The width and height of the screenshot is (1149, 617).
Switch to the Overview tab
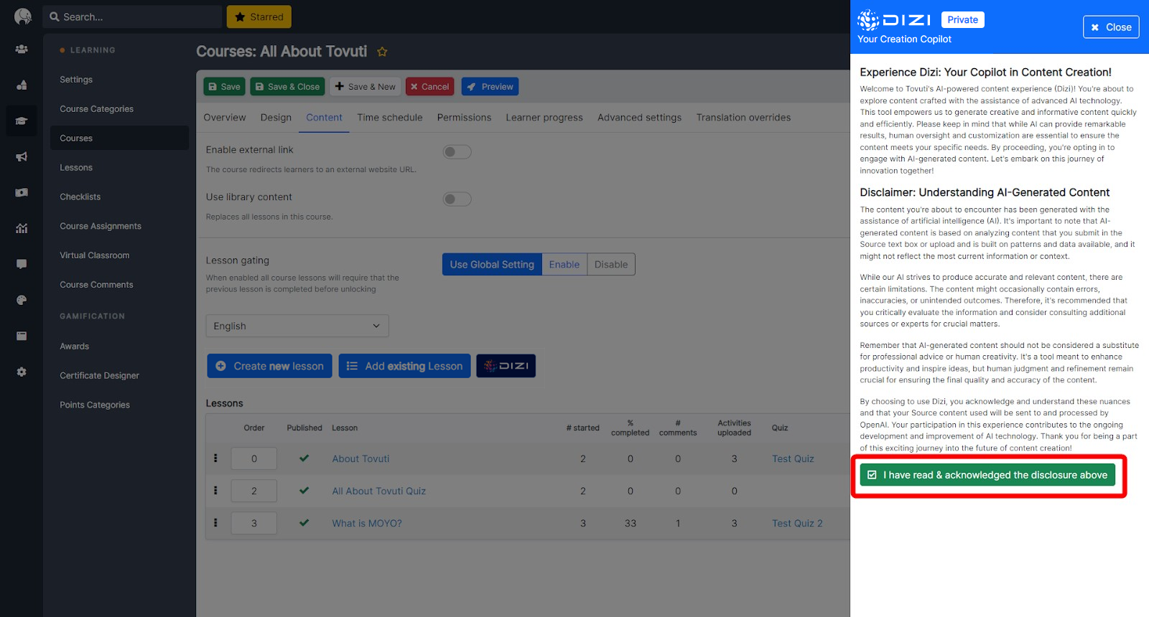[225, 118]
